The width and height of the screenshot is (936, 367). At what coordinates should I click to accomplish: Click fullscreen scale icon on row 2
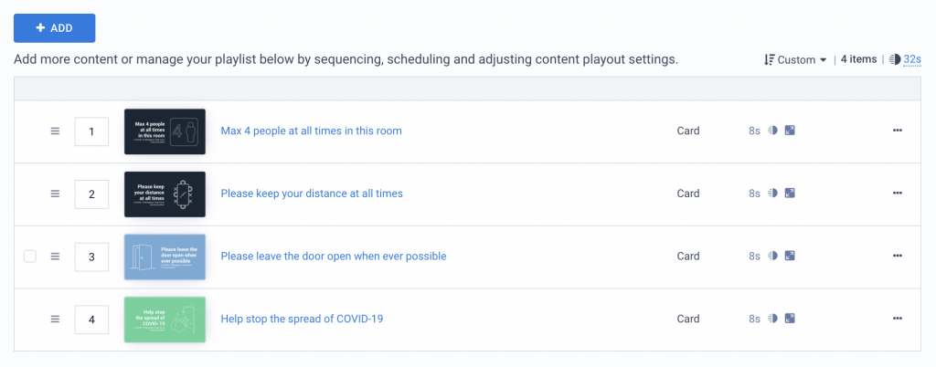point(790,194)
